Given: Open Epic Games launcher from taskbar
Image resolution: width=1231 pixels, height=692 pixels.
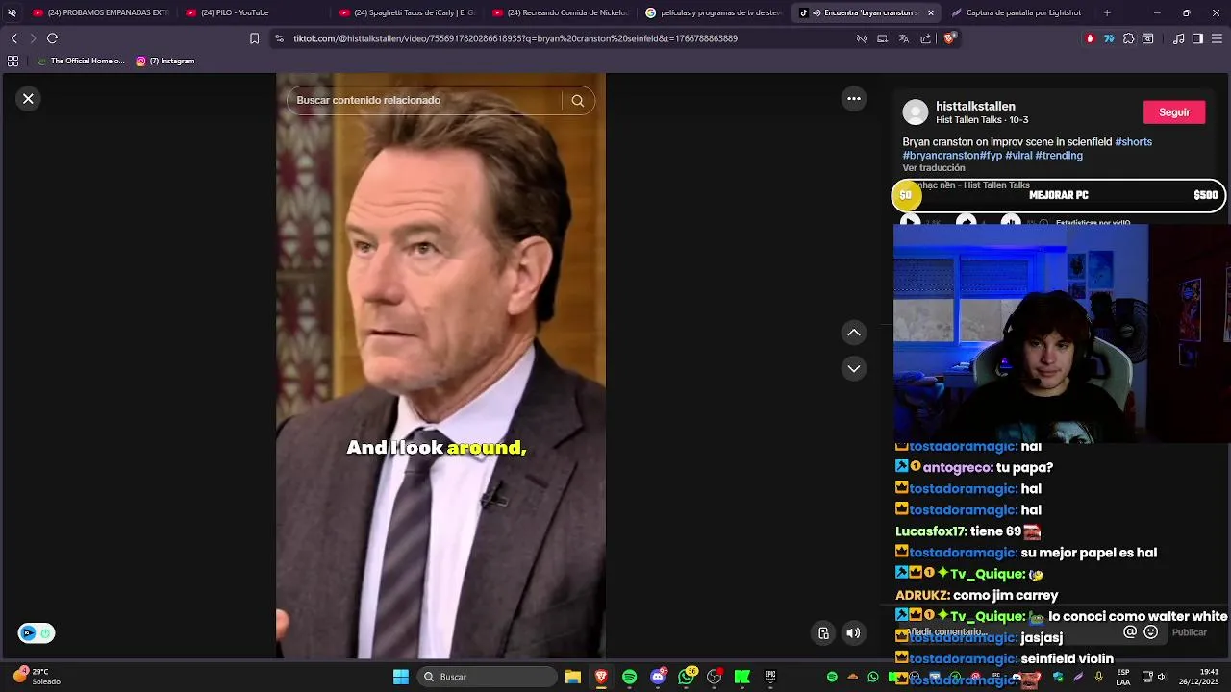Looking at the screenshot, I should 770,677.
